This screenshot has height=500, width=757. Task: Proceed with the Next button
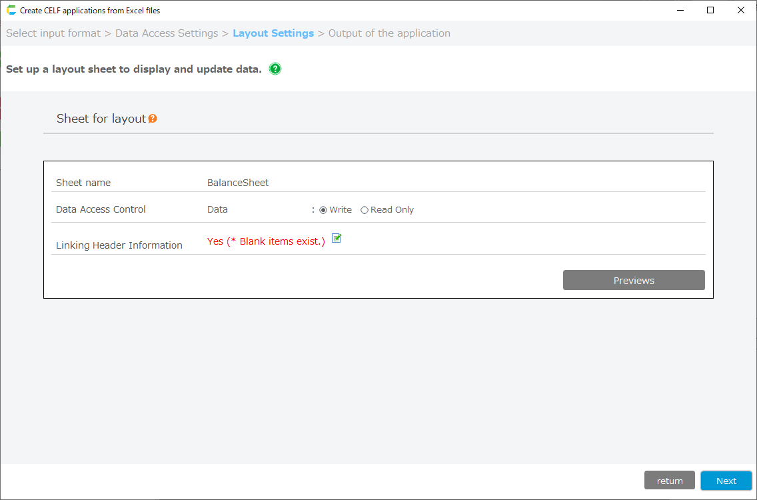(x=726, y=481)
